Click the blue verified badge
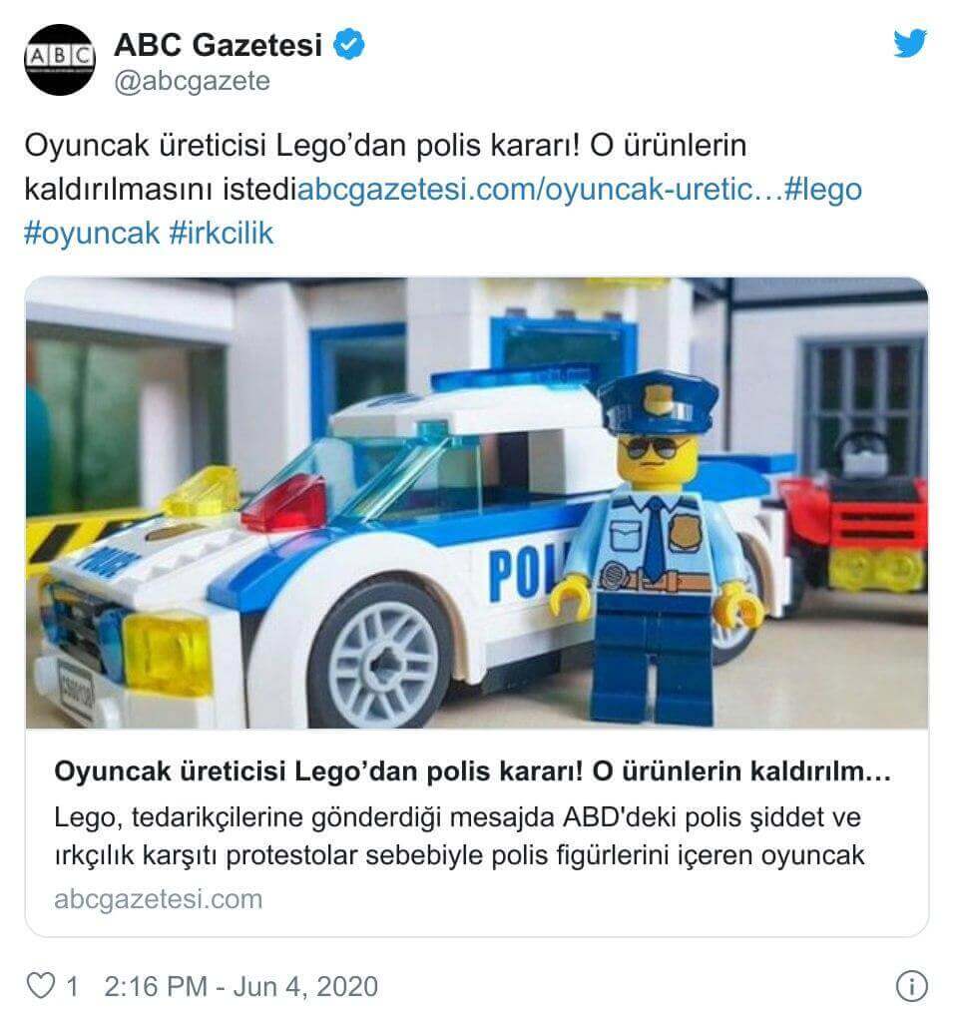This screenshot has height=1026, width=954. 349,45
